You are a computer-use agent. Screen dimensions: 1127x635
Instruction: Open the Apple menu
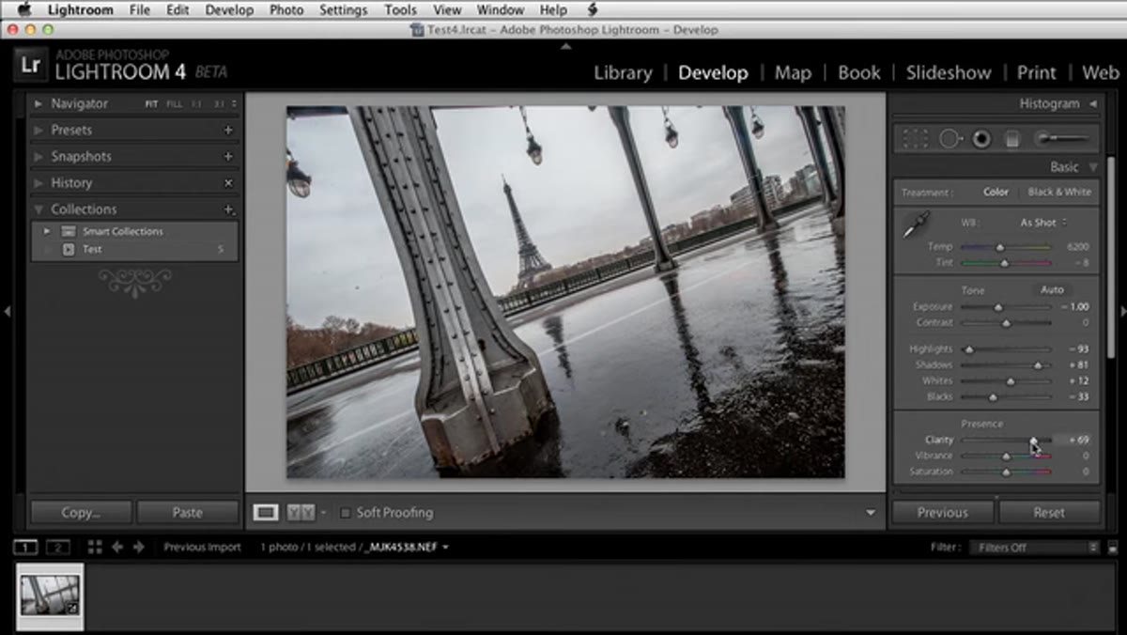pyautogui.click(x=24, y=9)
